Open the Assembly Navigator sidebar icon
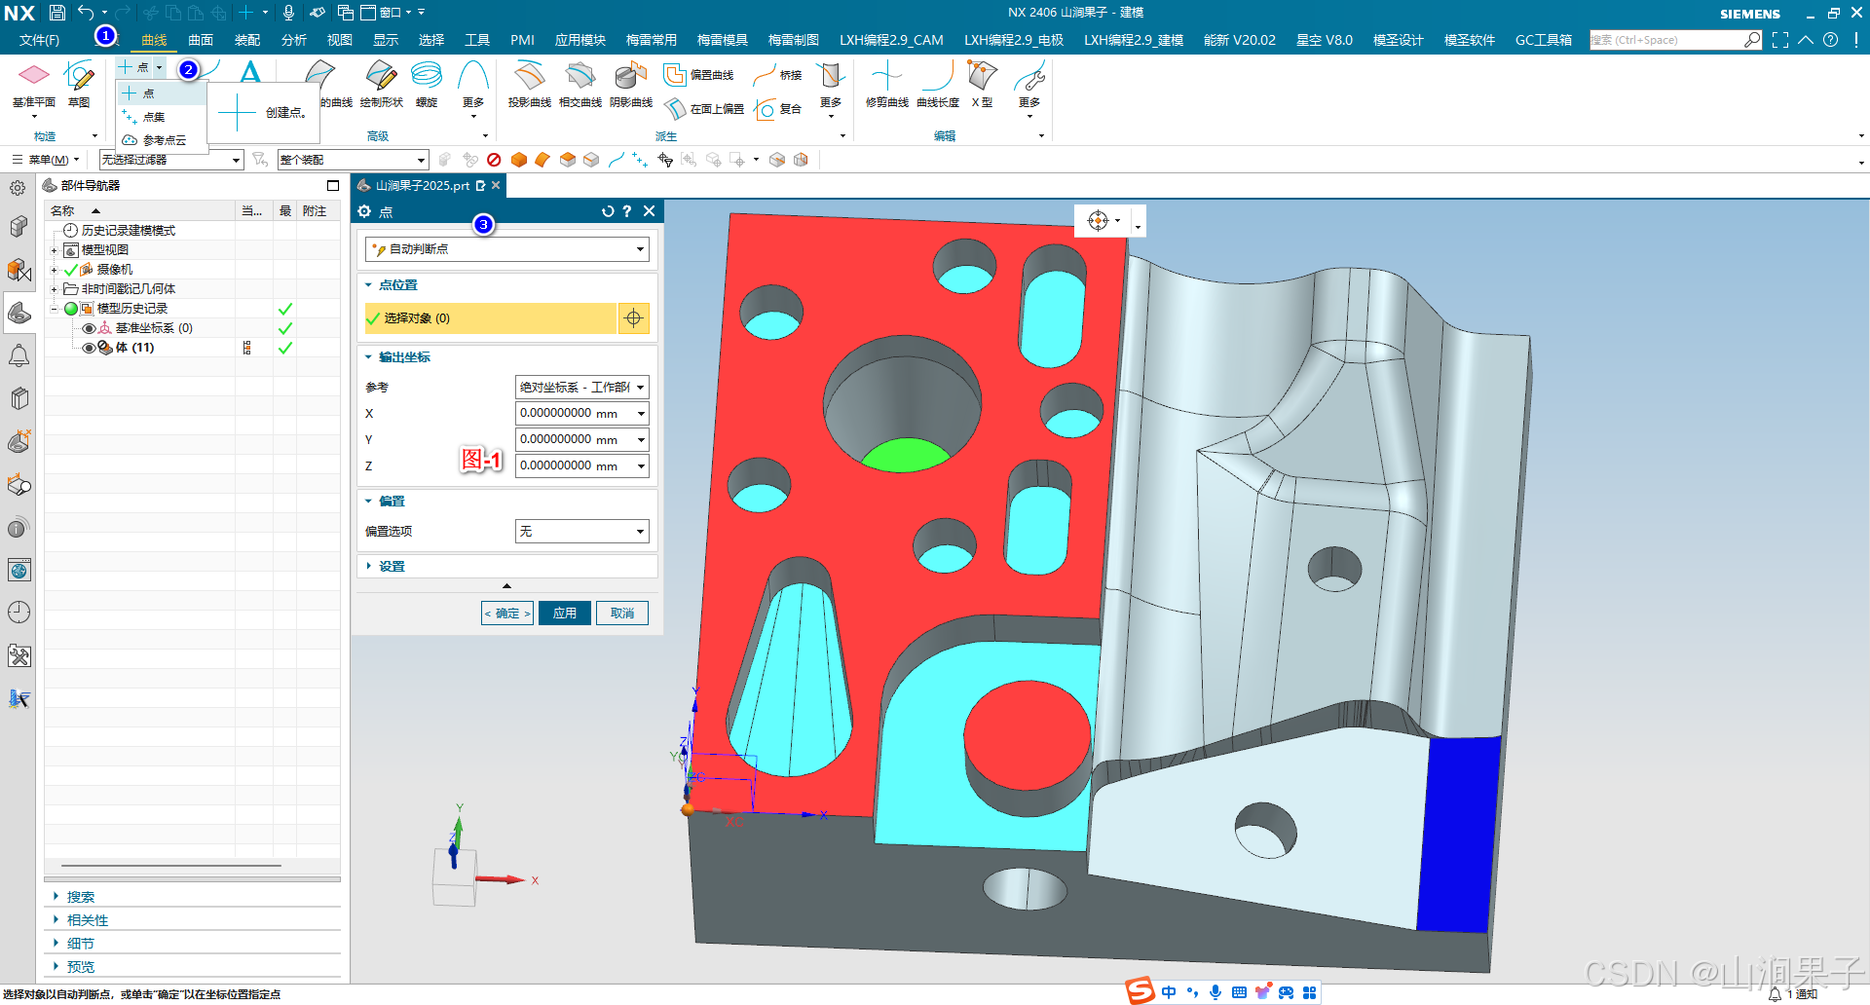The image size is (1870, 1005). pyautogui.click(x=19, y=226)
